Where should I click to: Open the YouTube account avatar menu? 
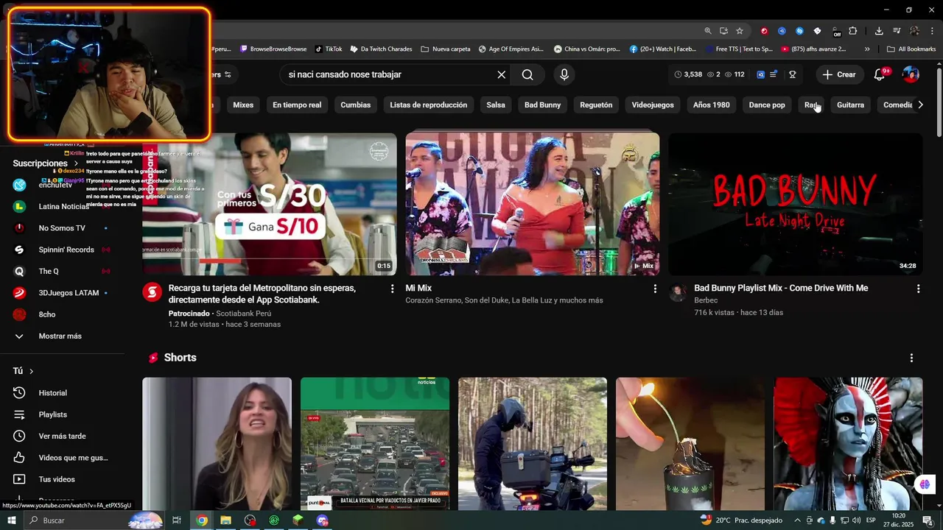point(911,74)
